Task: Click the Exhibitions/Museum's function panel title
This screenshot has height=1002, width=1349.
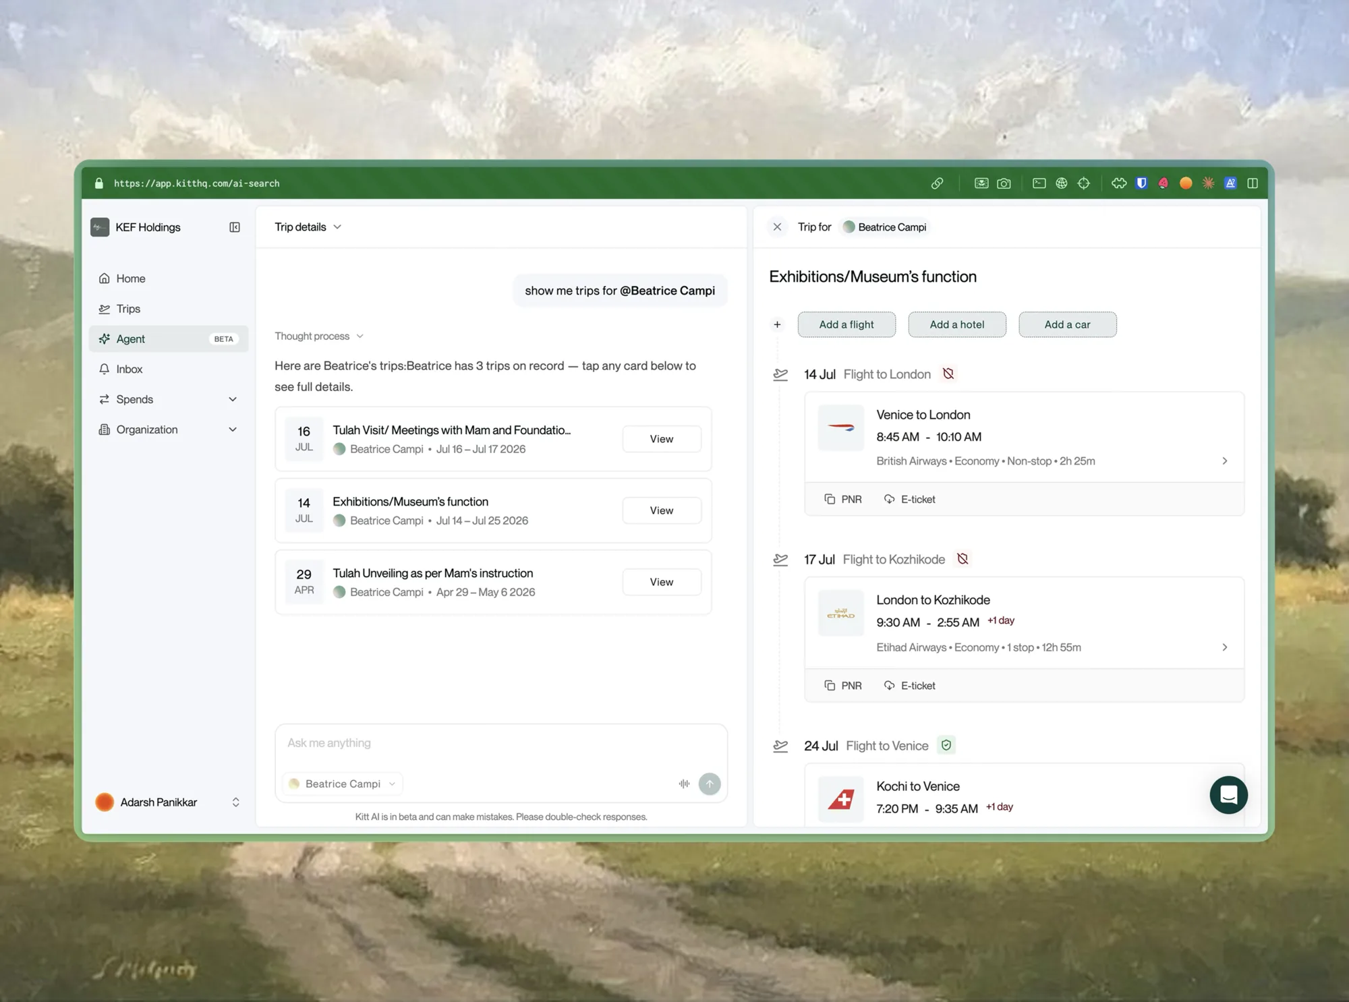Action: 873,276
